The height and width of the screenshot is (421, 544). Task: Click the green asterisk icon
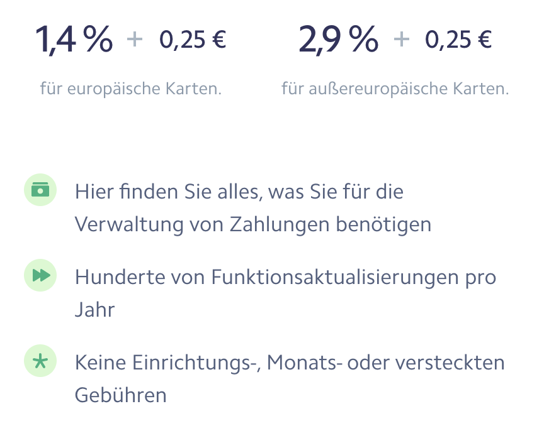click(40, 361)
